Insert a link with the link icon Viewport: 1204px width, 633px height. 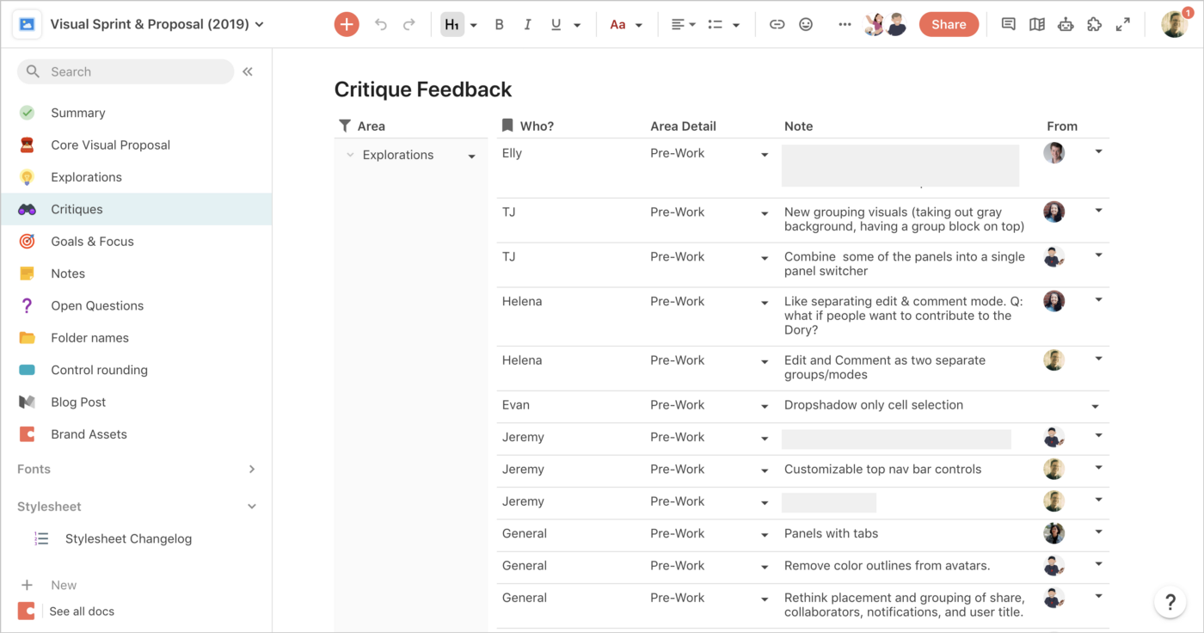pyautogui.click(x=777, y=25)
